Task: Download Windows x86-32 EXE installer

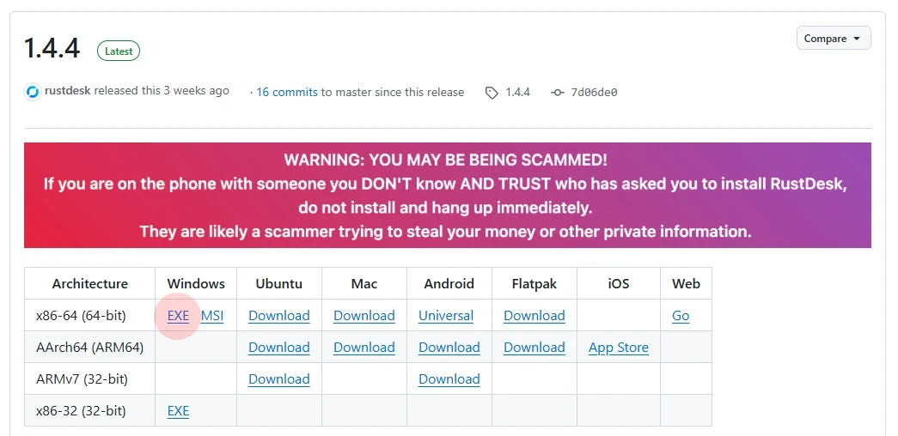Action: pos(178,411)
